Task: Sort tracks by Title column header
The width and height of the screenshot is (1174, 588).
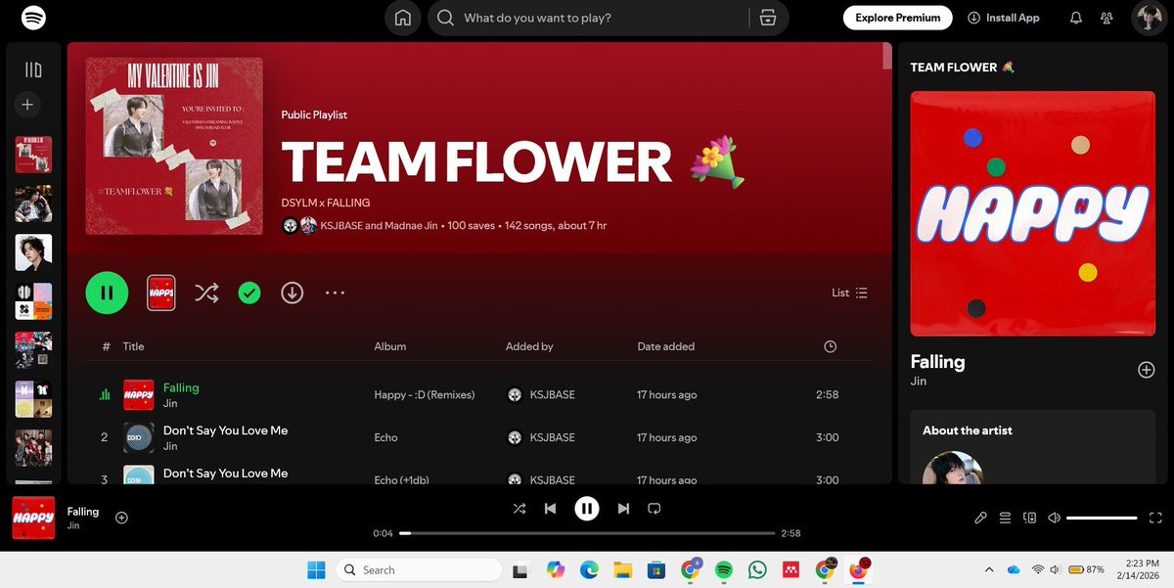Action: 133,346
